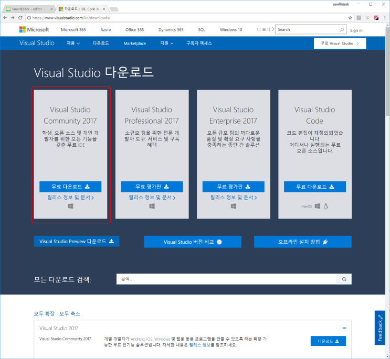This screenshot has width=390, height=359.
Task: Open the Chrome three-dot menu
Action: (x=385, y=18)
